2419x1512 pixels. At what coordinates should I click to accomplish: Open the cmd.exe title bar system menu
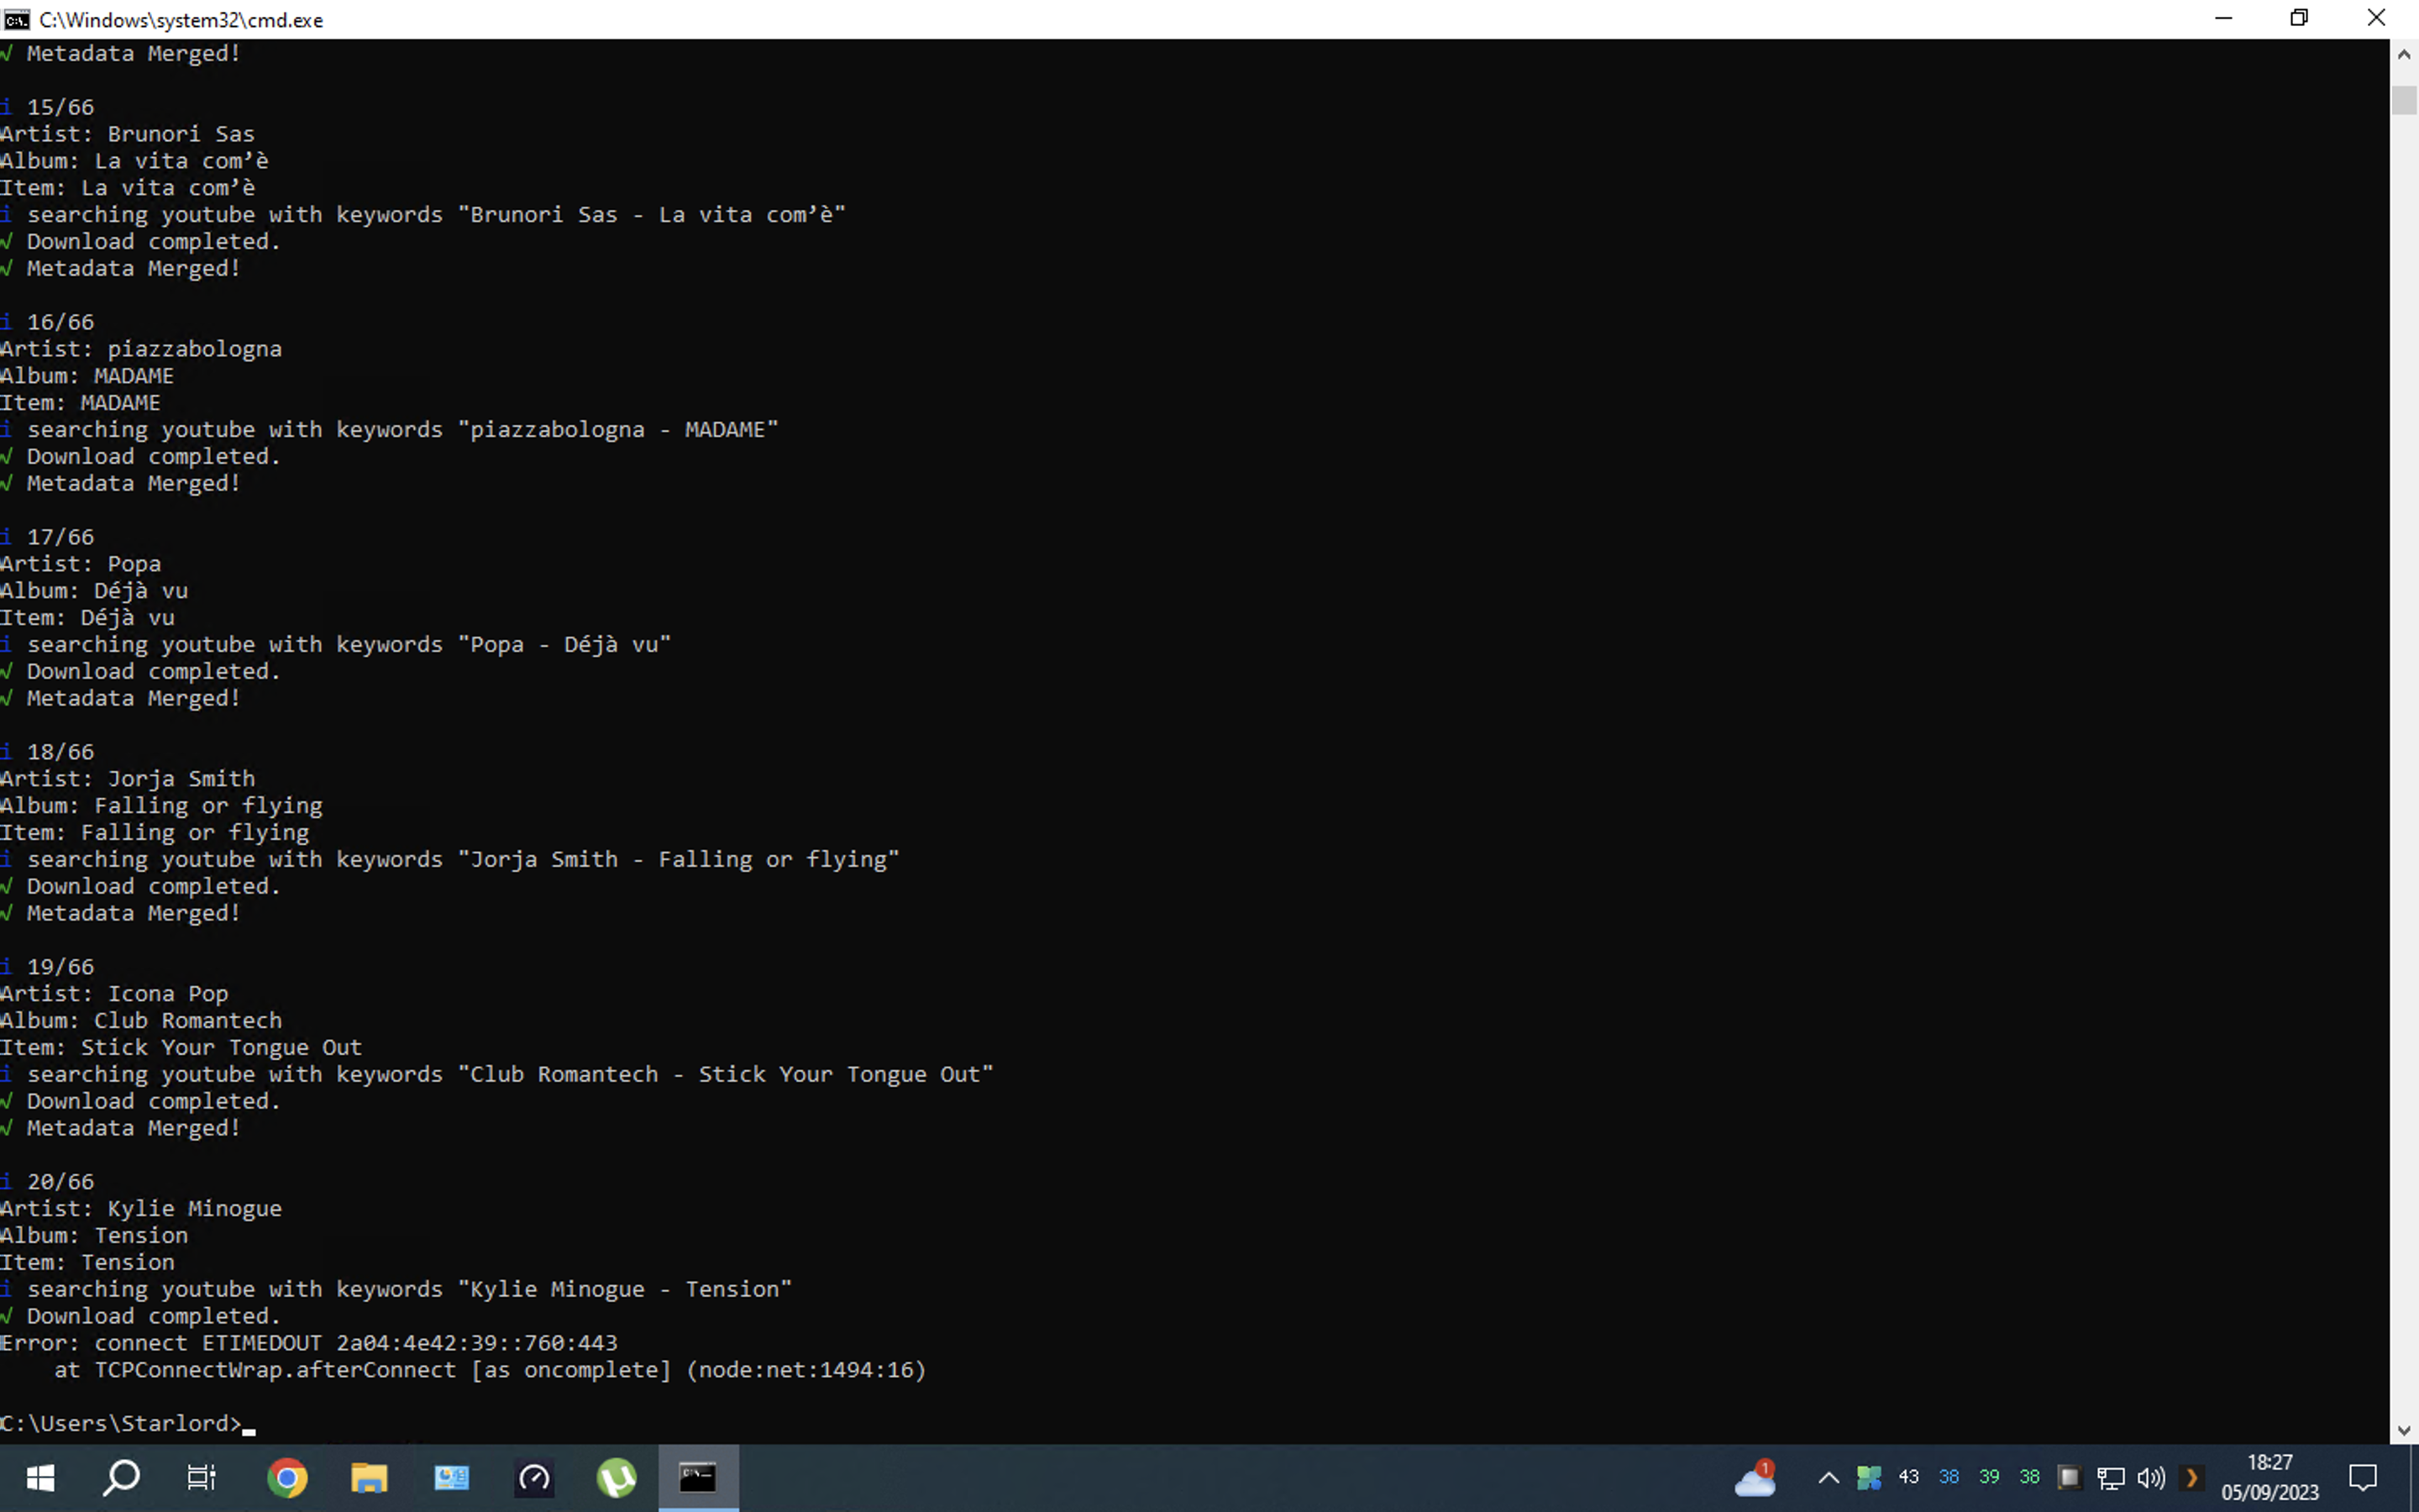[x=16, y=19]
